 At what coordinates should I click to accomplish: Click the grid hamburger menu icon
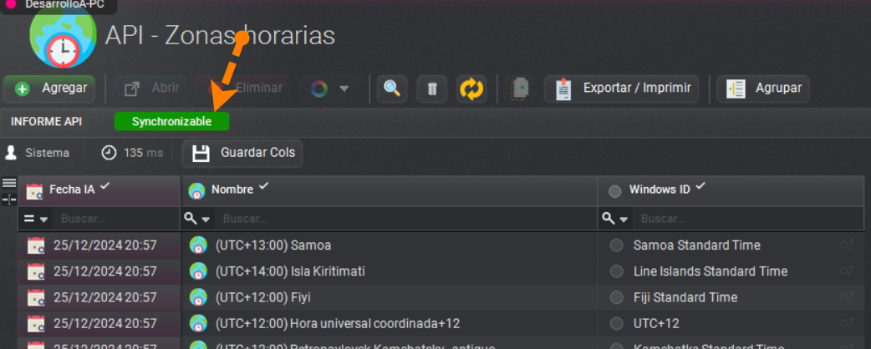click(x=9, y=183)
